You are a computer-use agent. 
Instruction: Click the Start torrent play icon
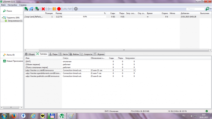point(49,9)
